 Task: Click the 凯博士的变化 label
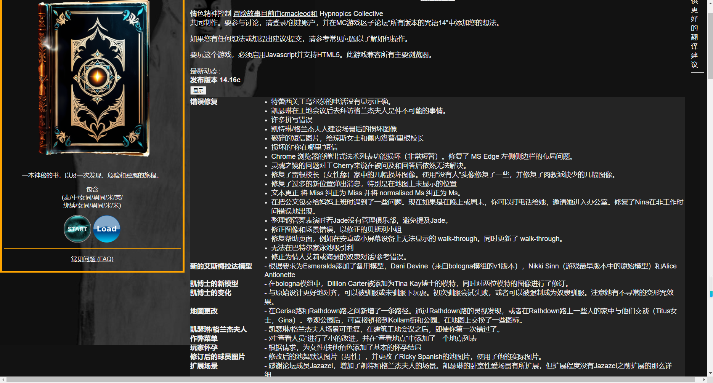pos(211,293)
